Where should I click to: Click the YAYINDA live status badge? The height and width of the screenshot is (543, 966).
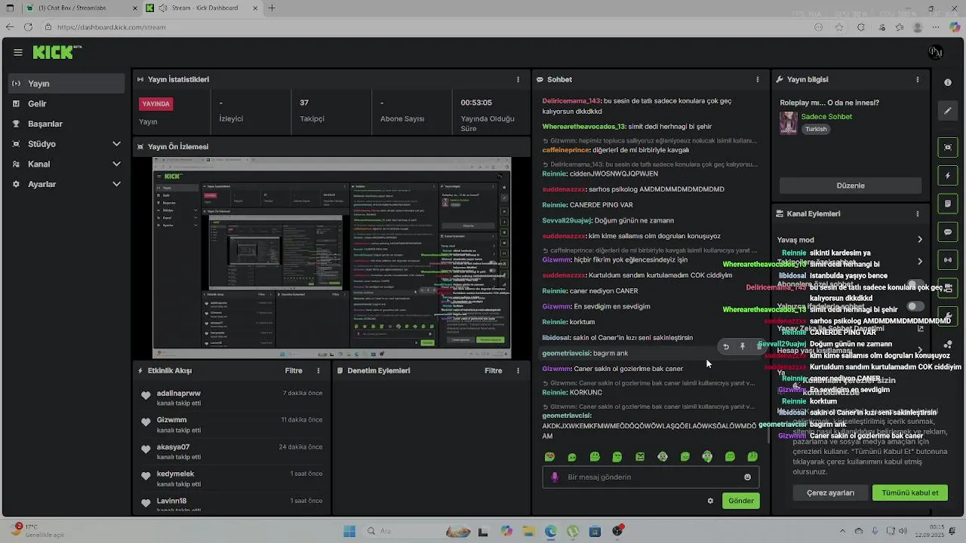click(x=156, y=104)
